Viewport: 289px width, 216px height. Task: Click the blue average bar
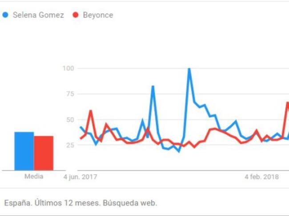(x=24, y=151)
